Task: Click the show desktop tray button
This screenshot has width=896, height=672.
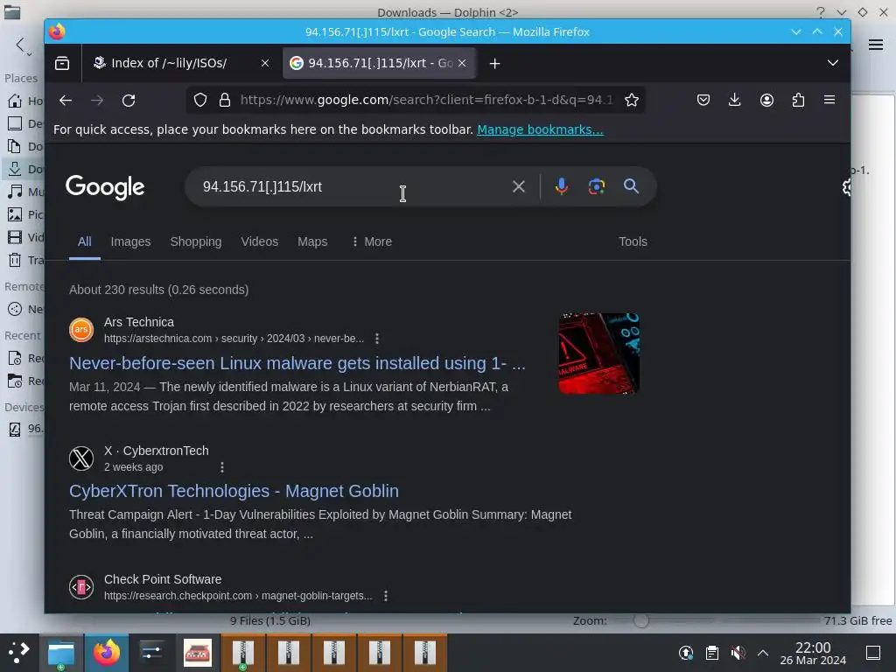Action: [873, 653]
